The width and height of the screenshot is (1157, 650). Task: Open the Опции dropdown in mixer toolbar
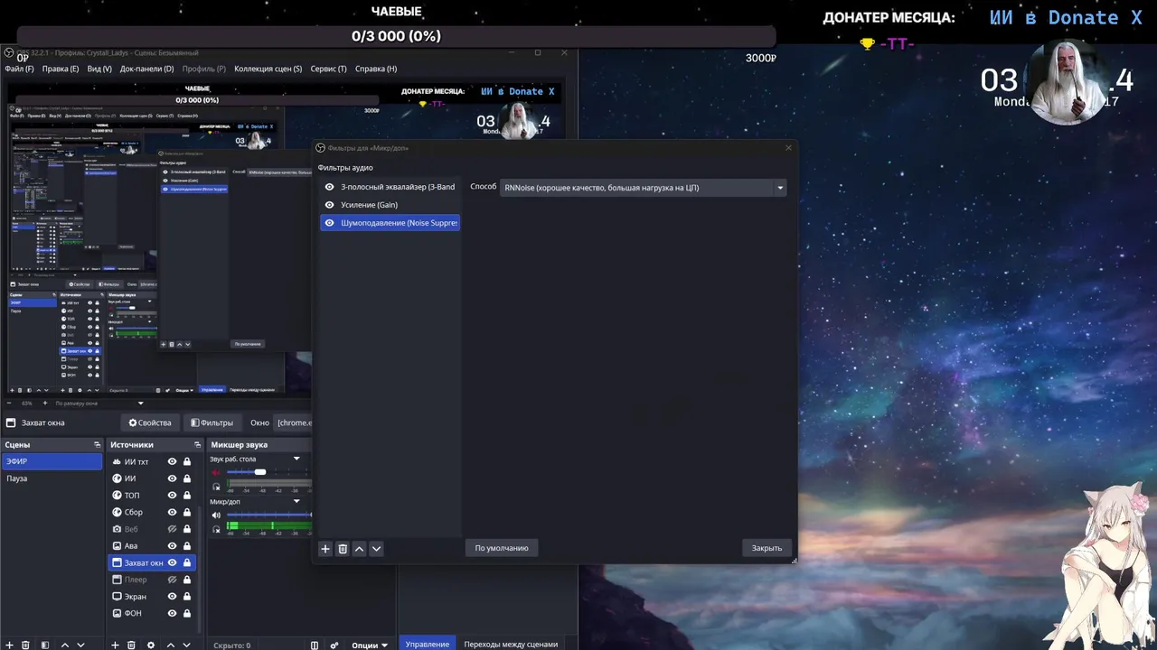tap(370, 645)
